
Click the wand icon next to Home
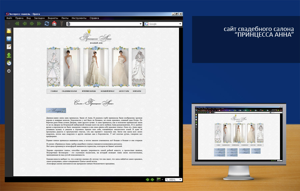(x=62, y=24)
